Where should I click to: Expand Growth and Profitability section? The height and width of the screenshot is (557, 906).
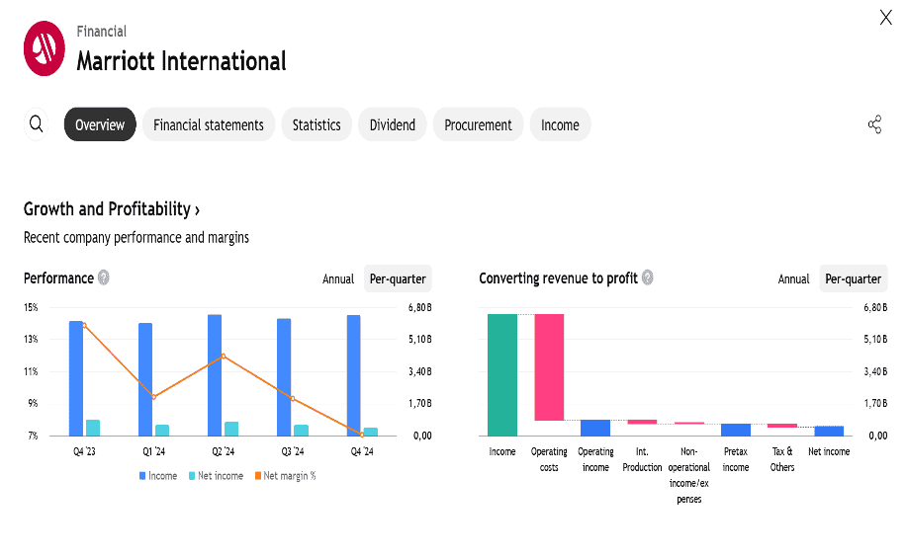click(x=112, y=209)
